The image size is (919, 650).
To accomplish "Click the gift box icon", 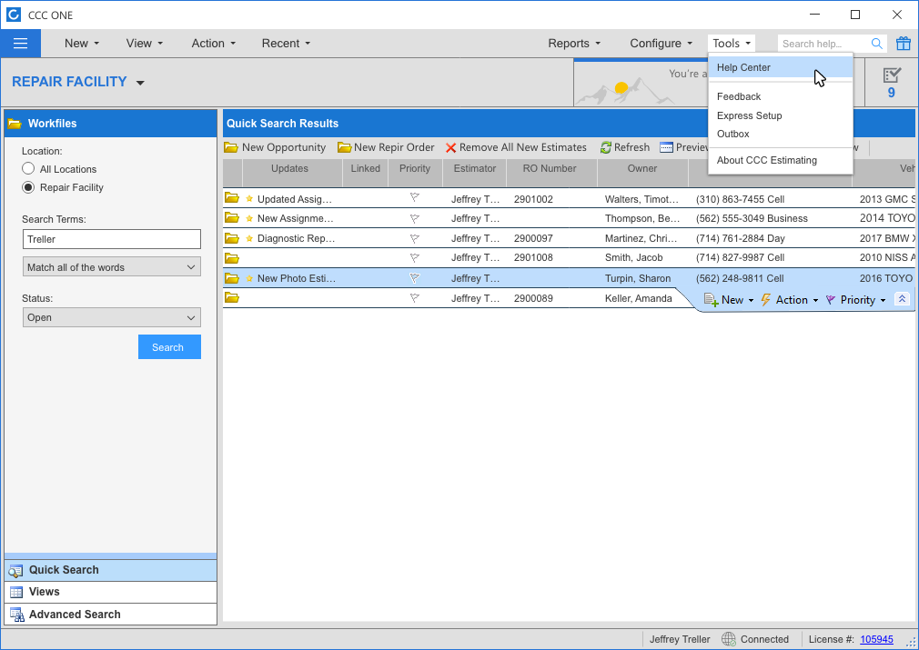I will (x=904, y=44).
